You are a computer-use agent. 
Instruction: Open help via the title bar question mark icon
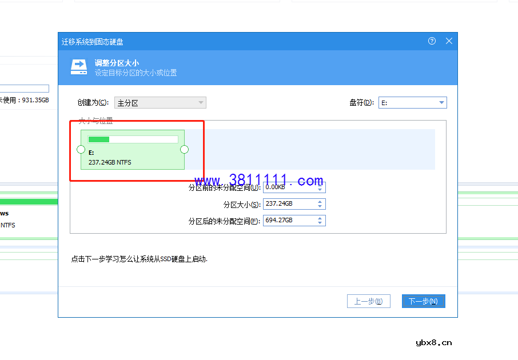tap(431, 41)
